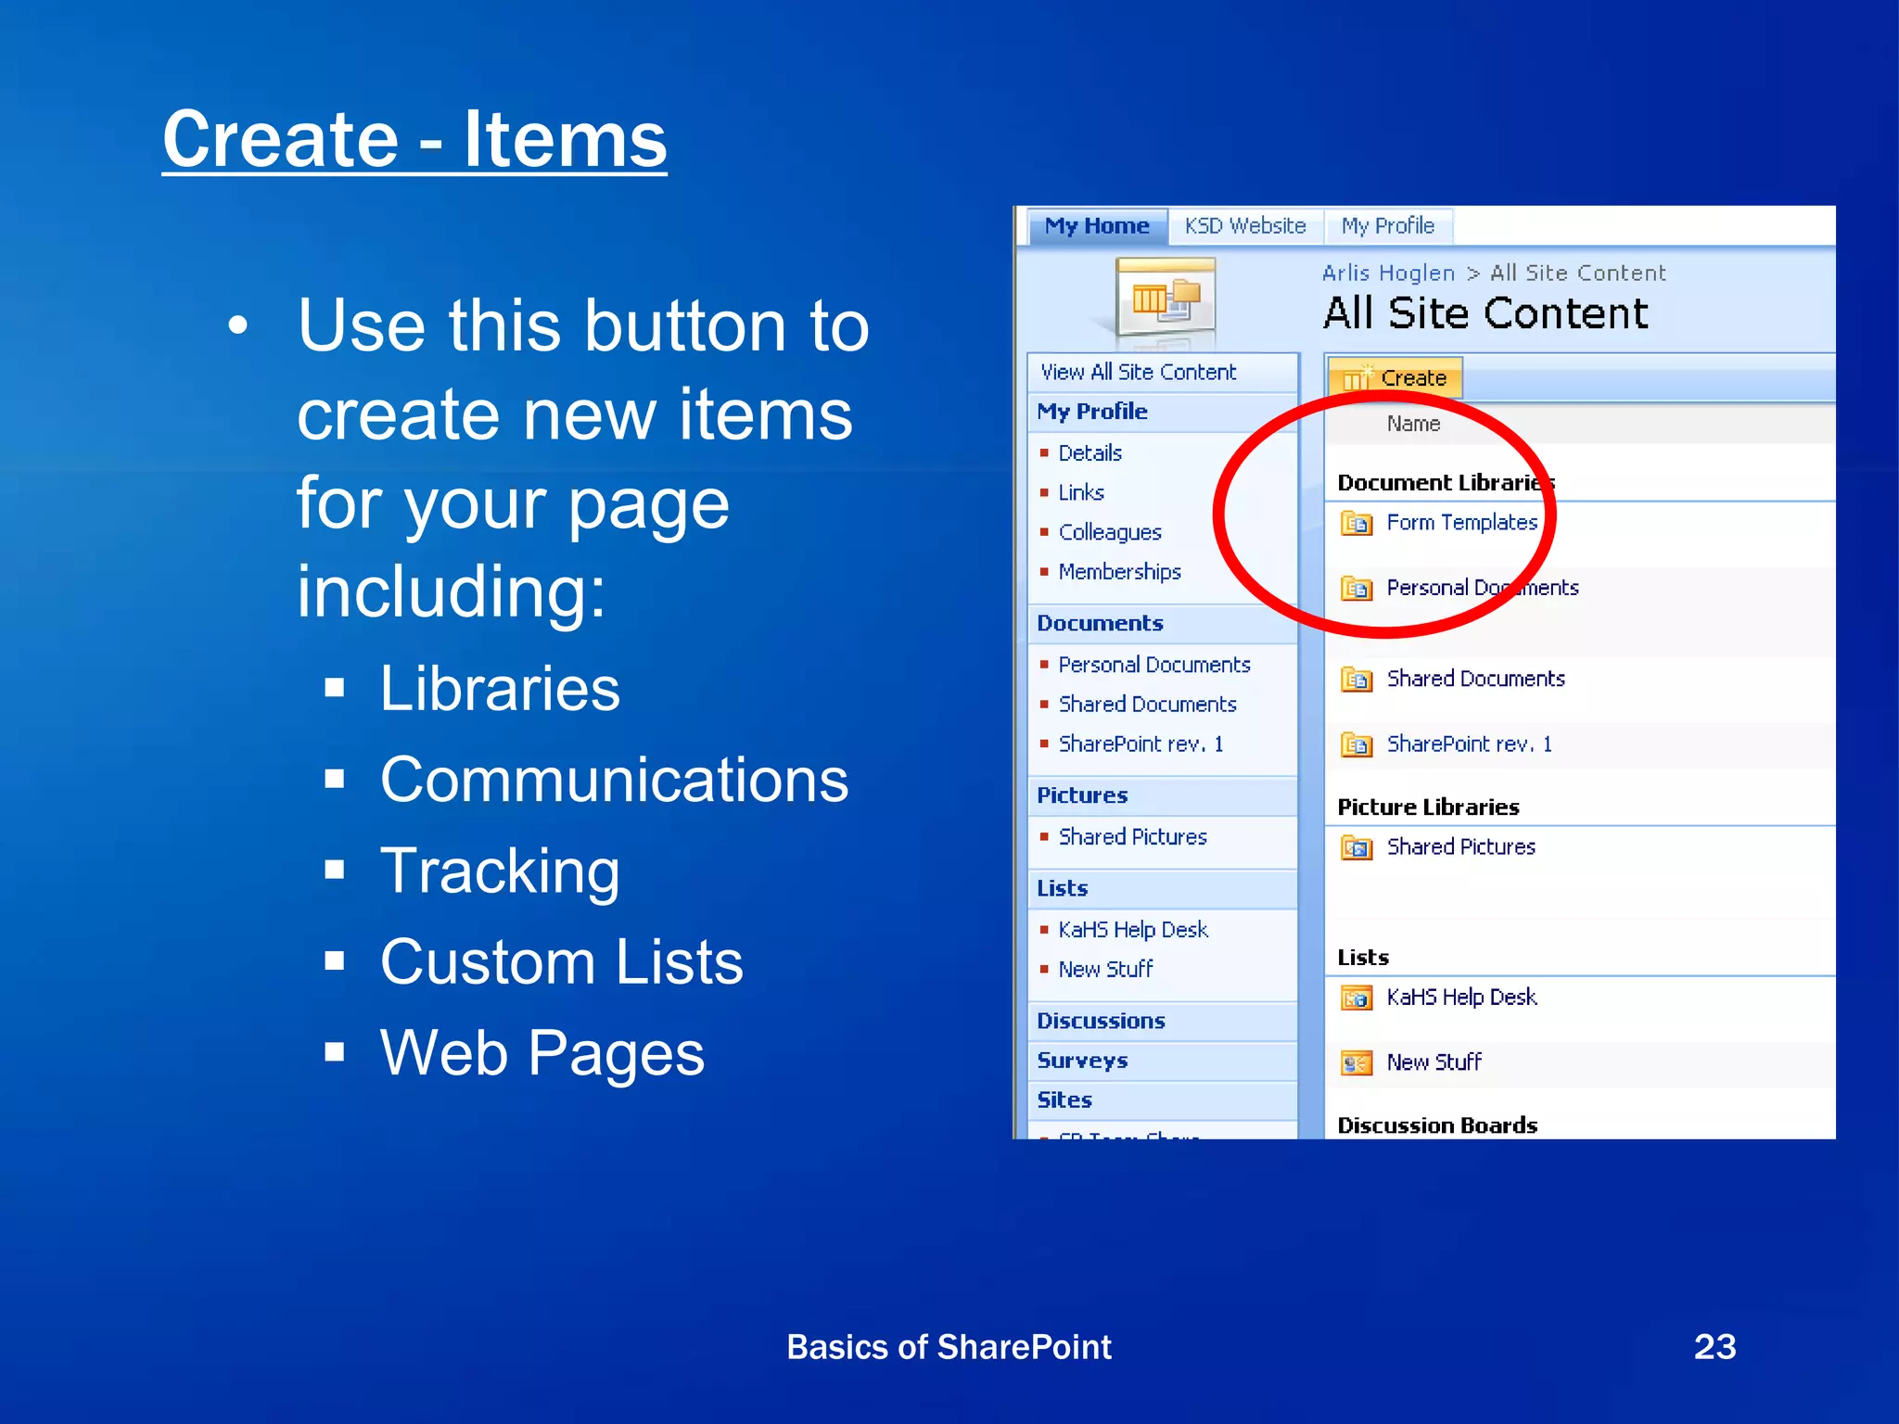Open Shared Documents in the content list
Image resolution: width=1899 pixels, height=1424 pixels.
1476,679
